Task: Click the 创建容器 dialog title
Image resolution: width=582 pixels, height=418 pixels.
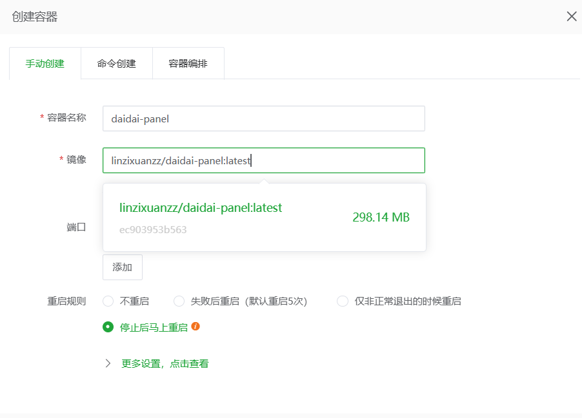Action: pyautogui.click(x=35, y=17)
